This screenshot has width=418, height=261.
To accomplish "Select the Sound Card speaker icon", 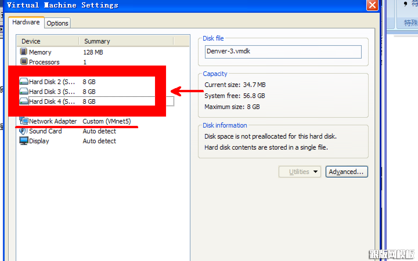I will click(x=24, y=131).
